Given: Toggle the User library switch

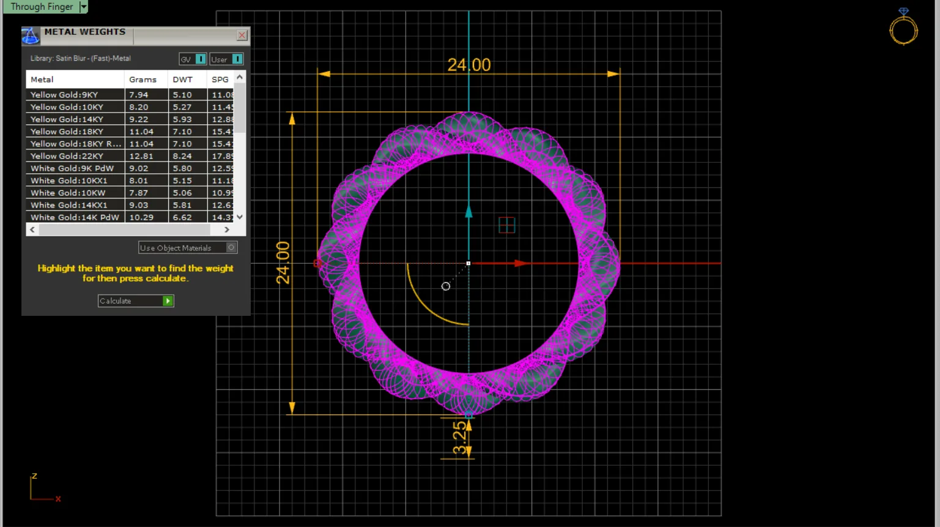Looking at the screenshot, I should (x=237, y=59).
